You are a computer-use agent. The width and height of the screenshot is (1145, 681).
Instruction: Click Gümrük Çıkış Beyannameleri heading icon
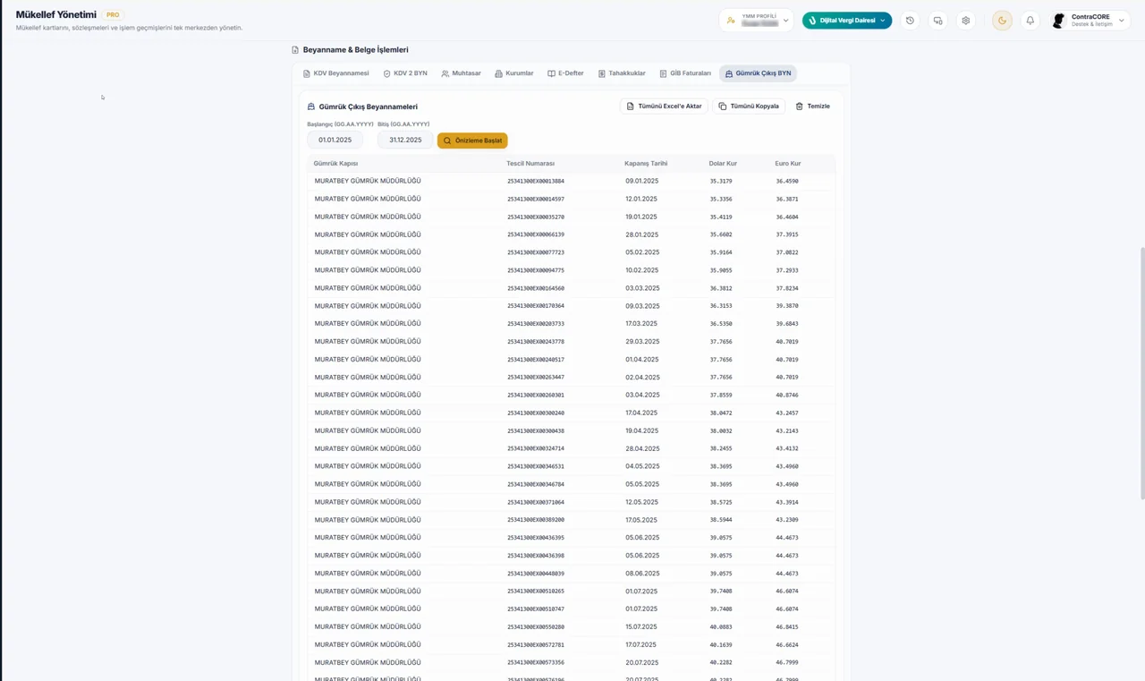click(x=311, y=106)
